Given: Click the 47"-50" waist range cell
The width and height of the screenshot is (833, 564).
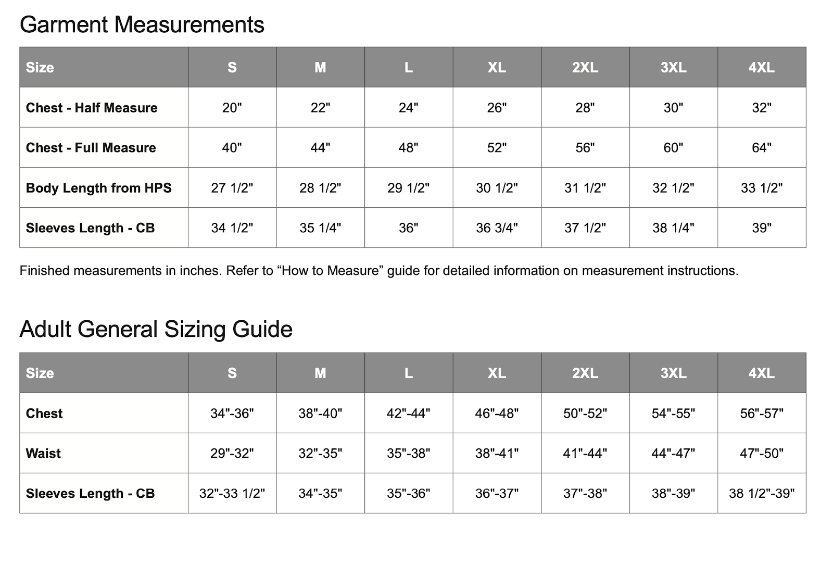Looking at the screenshot, I should point(762,453).
